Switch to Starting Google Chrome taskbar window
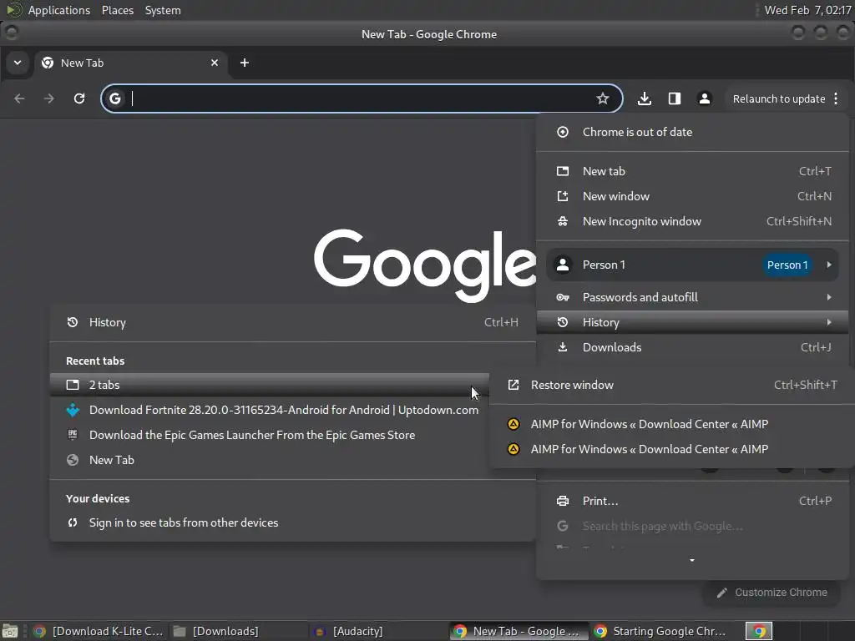Viewport: 855px width, 641px height. [660, 631]
